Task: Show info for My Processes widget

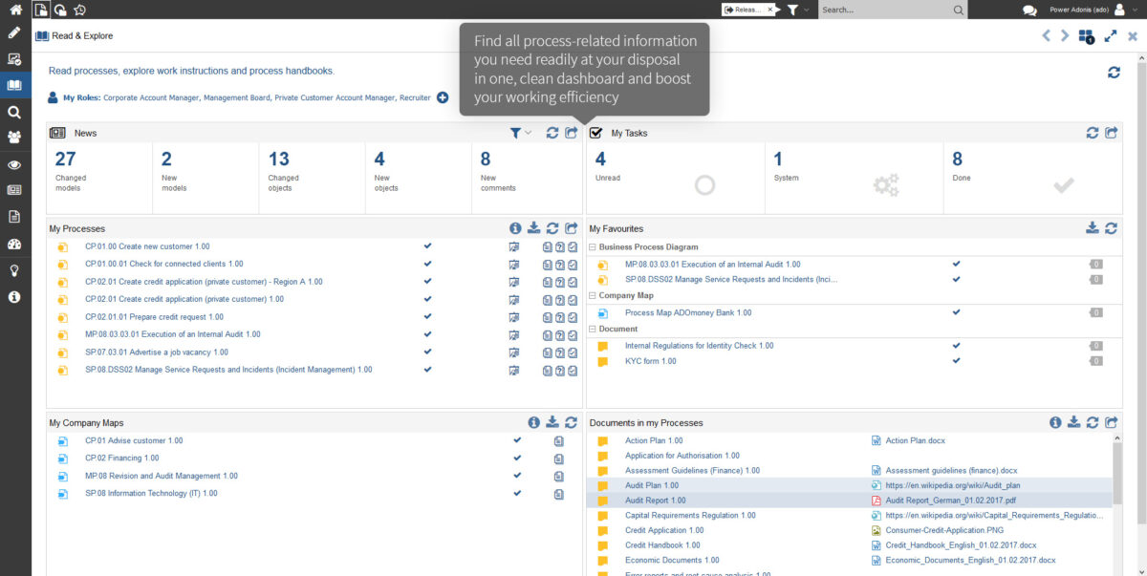Action: click(515, 228)
